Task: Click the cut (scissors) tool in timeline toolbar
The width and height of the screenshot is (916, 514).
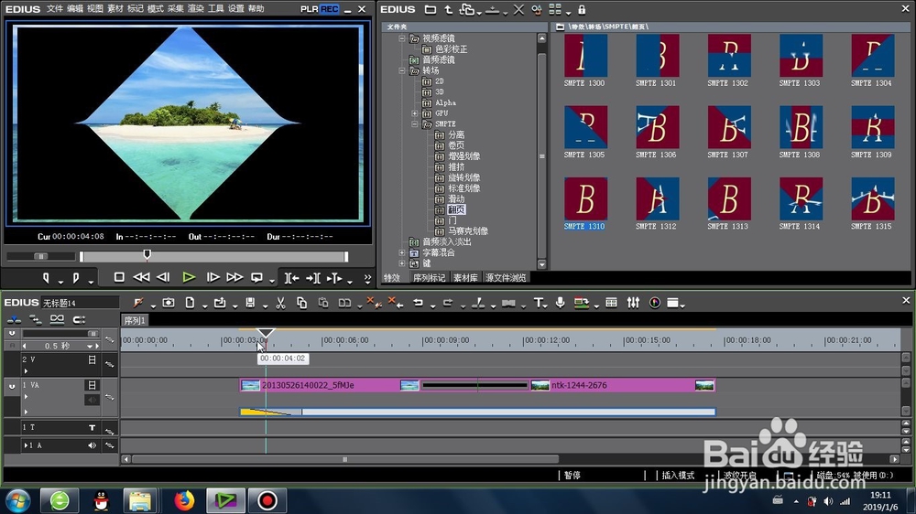Action: point(280,303)
